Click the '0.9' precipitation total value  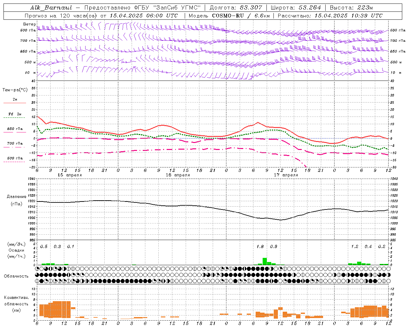pos(273,247)
